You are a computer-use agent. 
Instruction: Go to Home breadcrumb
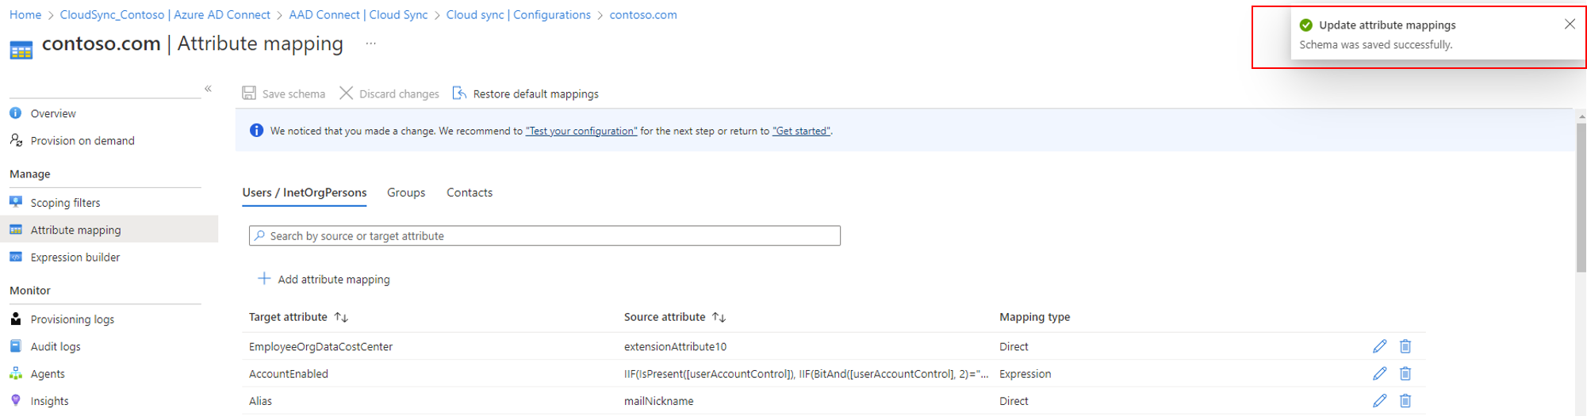[x=25, y=15]
